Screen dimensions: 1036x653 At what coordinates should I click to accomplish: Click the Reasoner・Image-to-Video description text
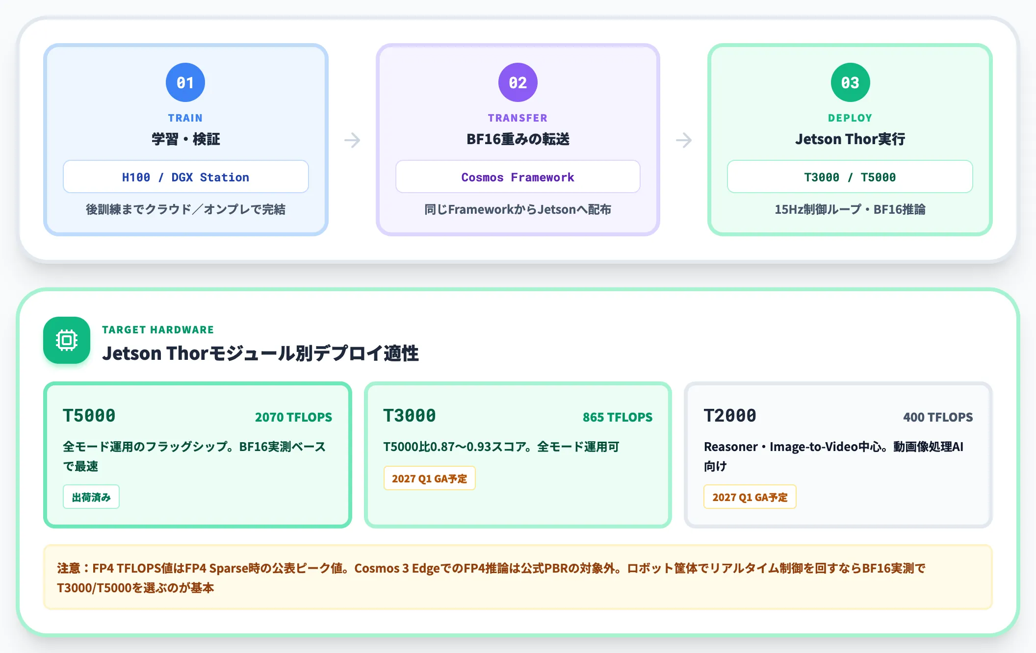point(834,456)
